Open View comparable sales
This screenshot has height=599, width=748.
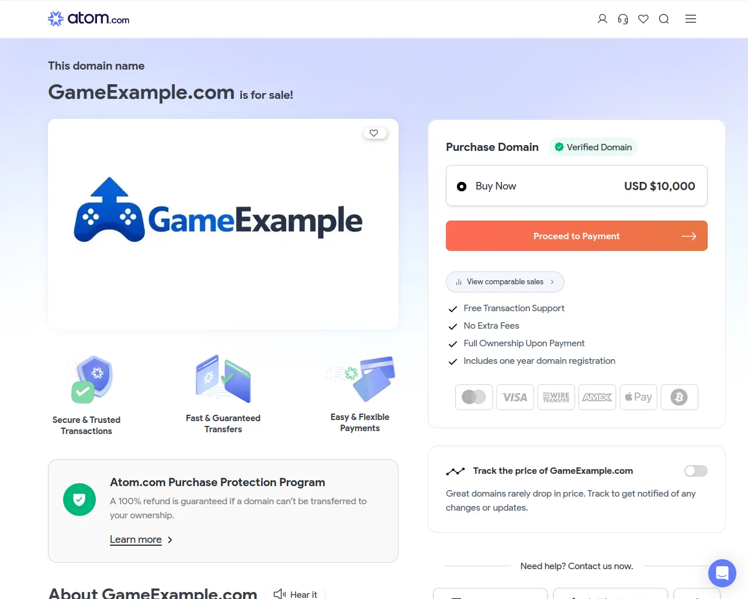point(505,282)
